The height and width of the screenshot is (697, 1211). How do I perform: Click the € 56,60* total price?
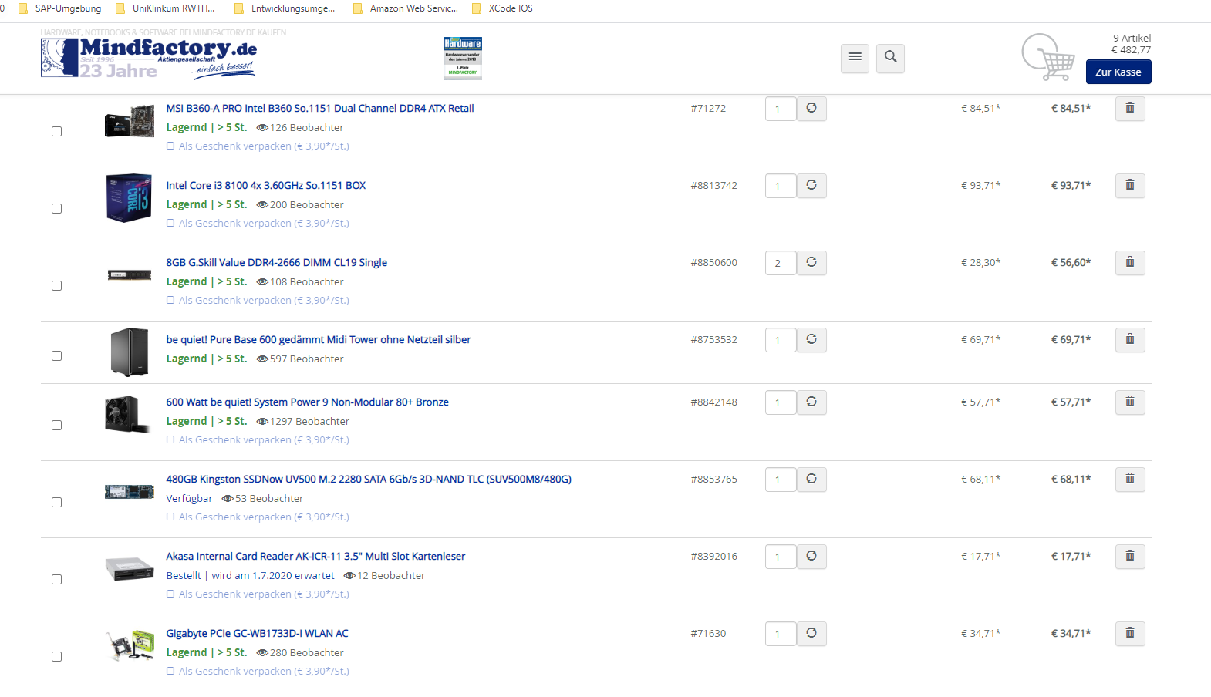click(x=1071, y=263)
